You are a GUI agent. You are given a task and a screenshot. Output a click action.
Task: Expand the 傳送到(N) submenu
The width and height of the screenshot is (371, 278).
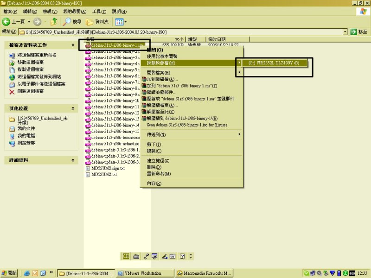pos(192,134)
